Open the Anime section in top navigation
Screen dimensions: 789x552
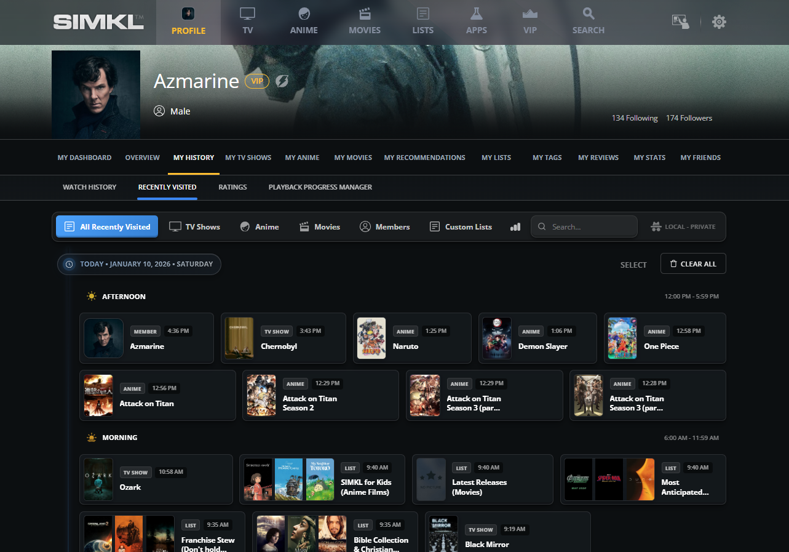click(304, 22)
